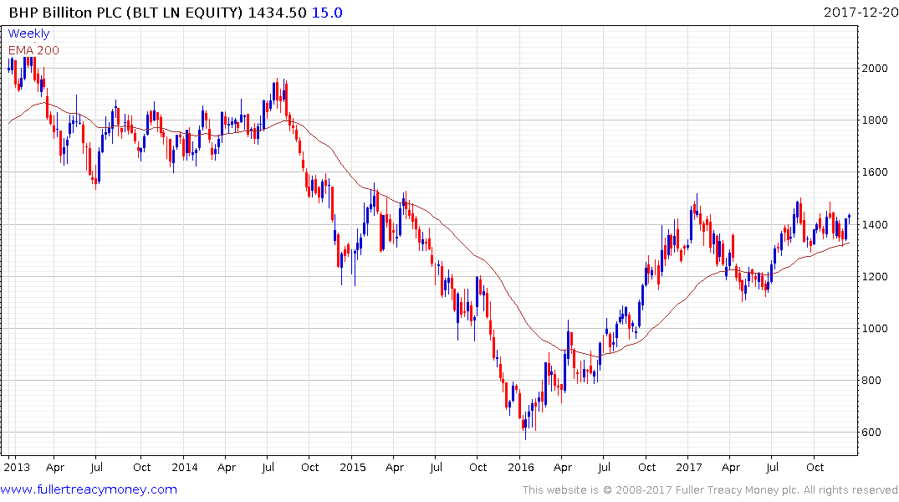This screenshot has width=899, height=502.
Task: Click the EMA 200 indicator label
Action: (33, 50)
